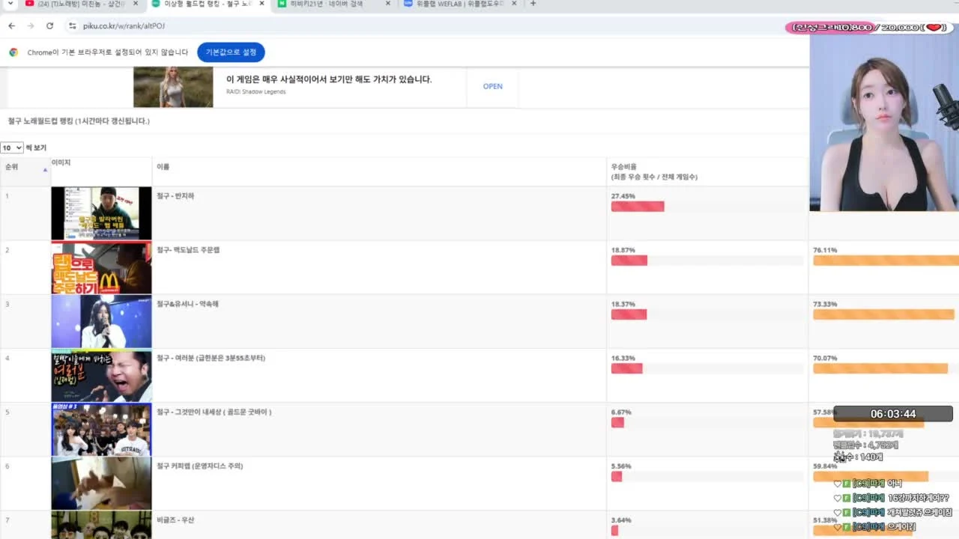Click the streamer webcam overlay

point(884,124)
